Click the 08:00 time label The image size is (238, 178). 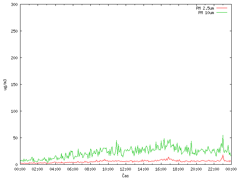(90, 169)
